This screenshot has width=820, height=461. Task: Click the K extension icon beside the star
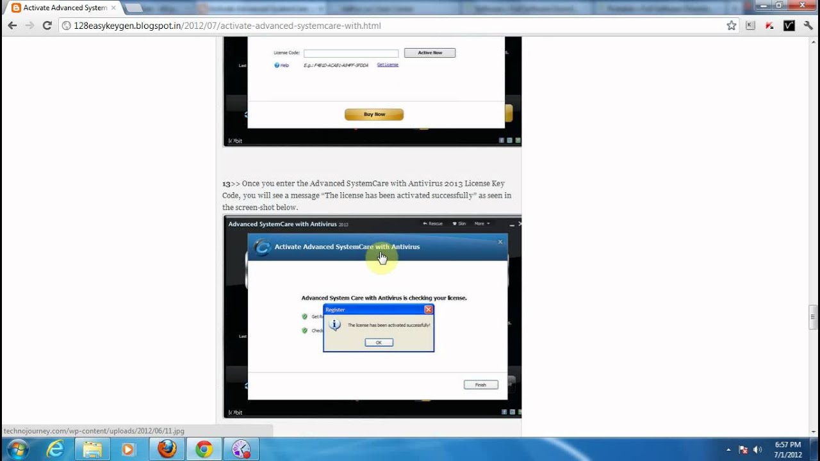751,26
